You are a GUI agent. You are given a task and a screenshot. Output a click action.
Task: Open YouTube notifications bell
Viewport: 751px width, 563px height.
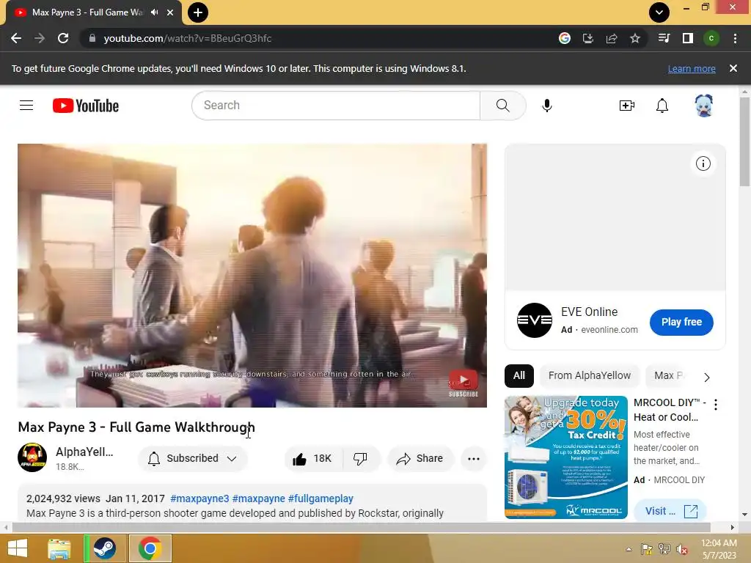pos(662,106)
